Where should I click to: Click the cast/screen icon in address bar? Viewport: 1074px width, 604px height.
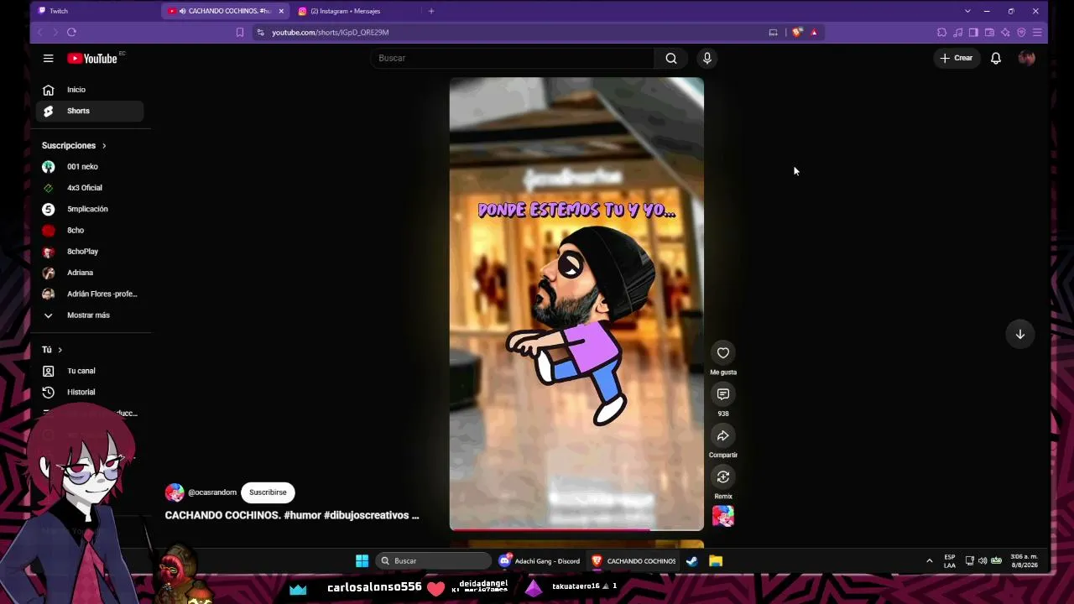(x=773, y=32)
